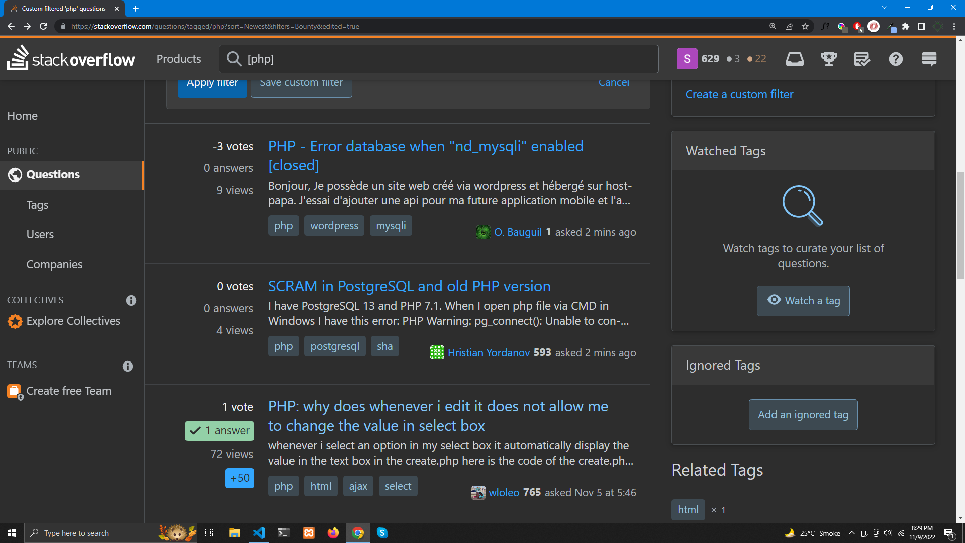Open Companies in left sidebar

(54, 264)
